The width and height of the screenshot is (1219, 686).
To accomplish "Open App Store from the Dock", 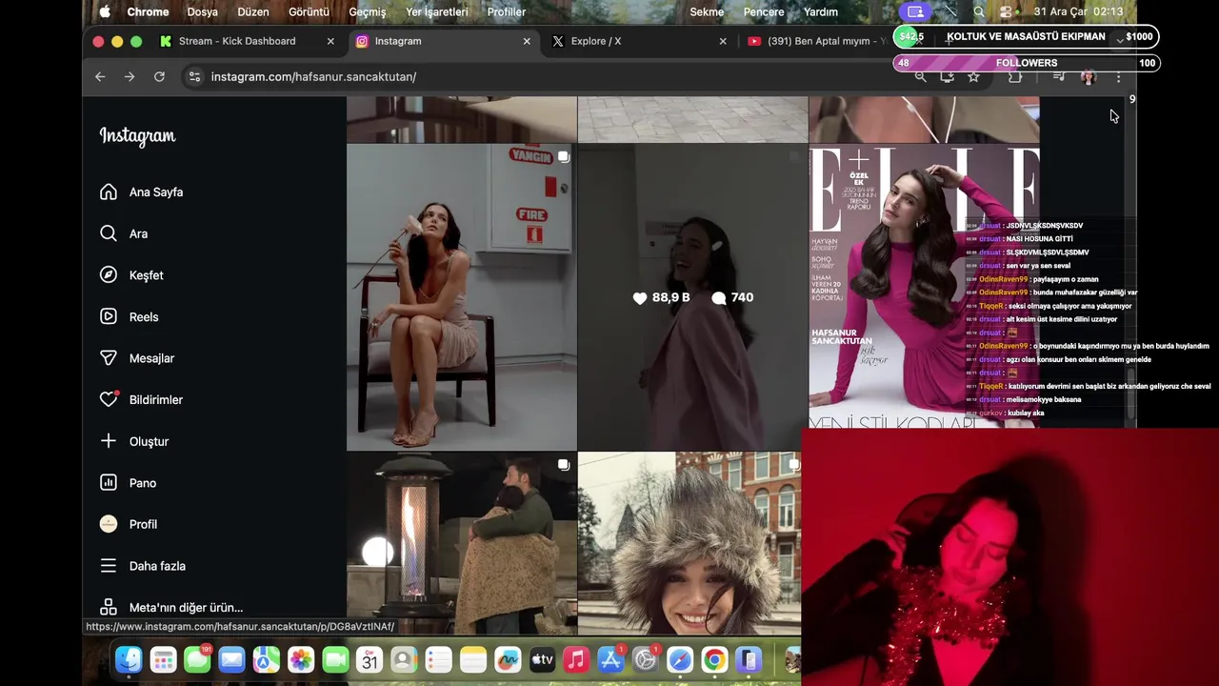I will 610,659.
